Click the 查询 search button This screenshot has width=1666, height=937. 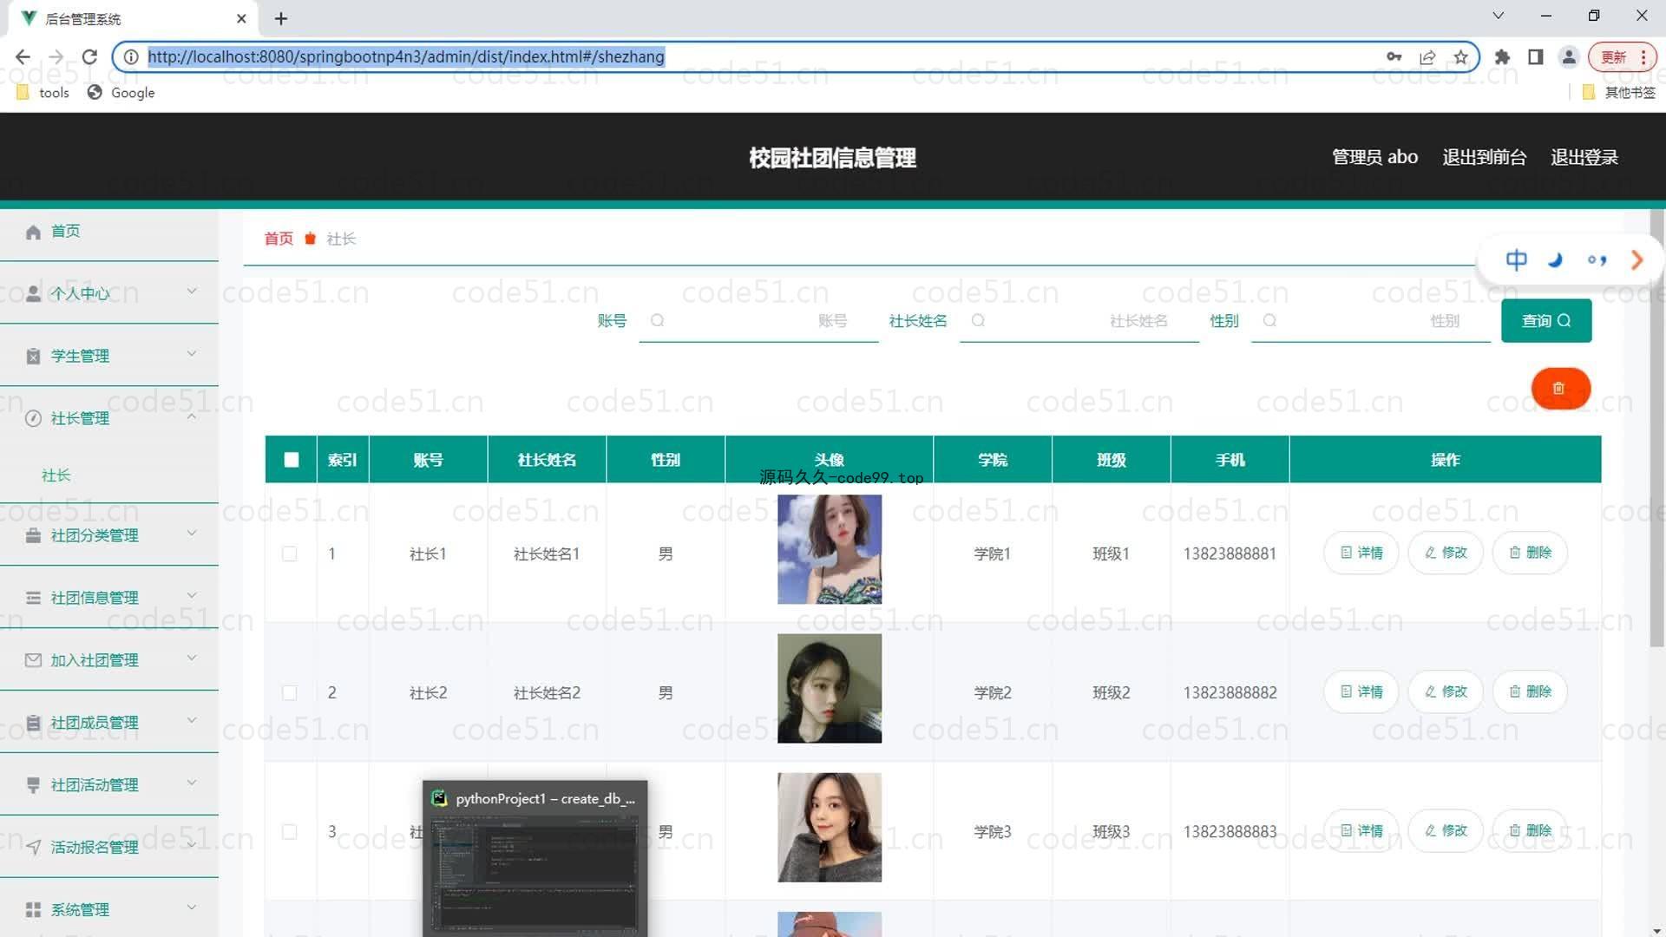(x=1546, y=321)
